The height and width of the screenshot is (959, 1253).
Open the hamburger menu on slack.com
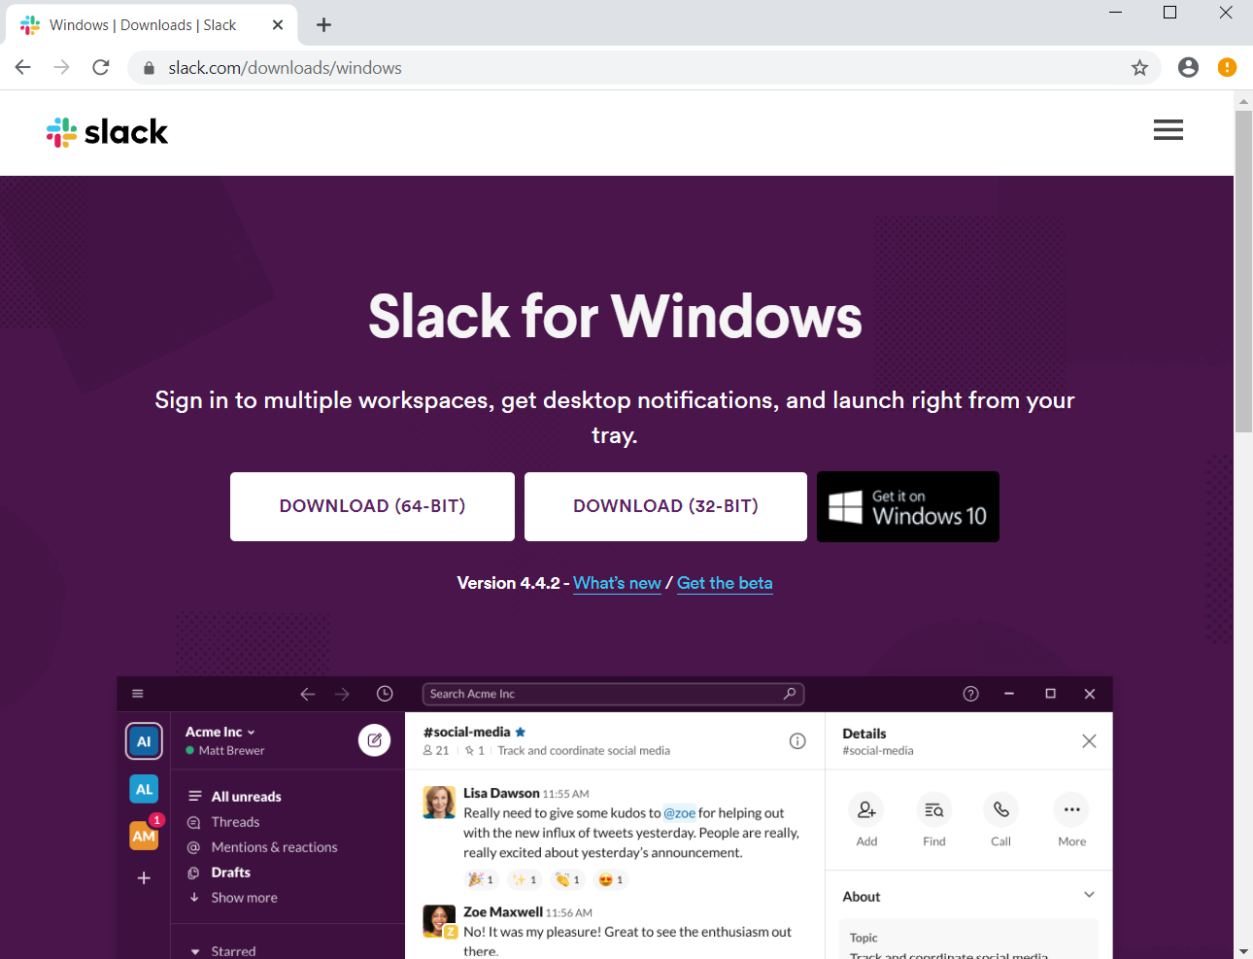[x=1168, y=129]
